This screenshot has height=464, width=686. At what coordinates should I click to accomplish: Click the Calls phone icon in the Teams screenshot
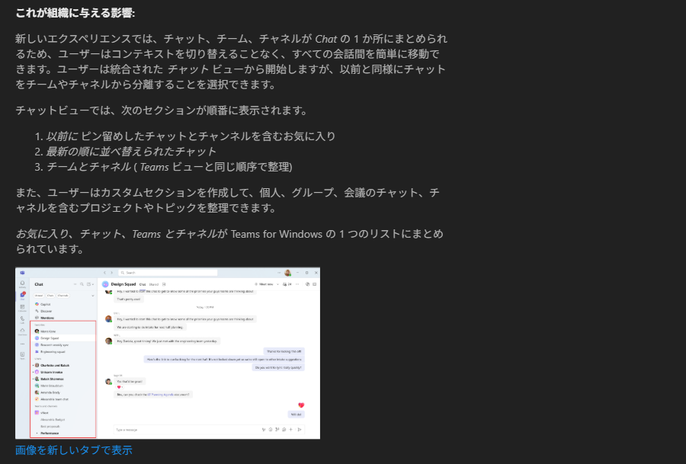click(x=22, y=319)
